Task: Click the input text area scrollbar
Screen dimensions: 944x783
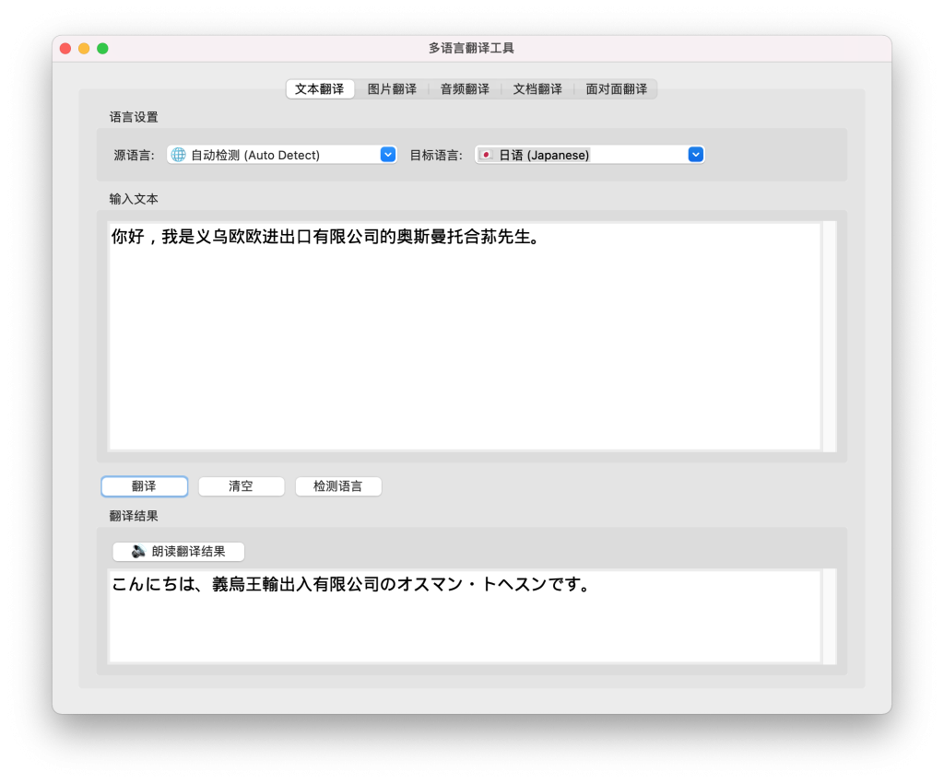Action: coord(830,336)
